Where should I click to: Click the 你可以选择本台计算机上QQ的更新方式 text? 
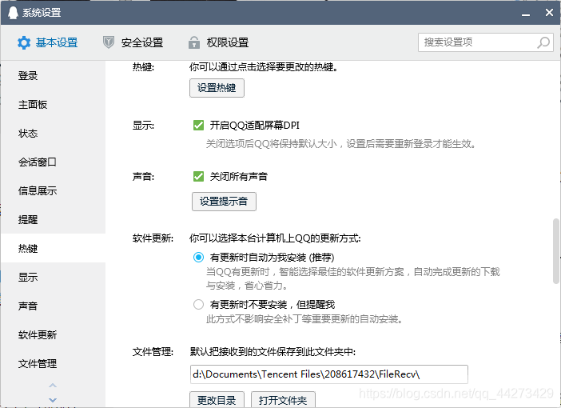coord(275,238)
